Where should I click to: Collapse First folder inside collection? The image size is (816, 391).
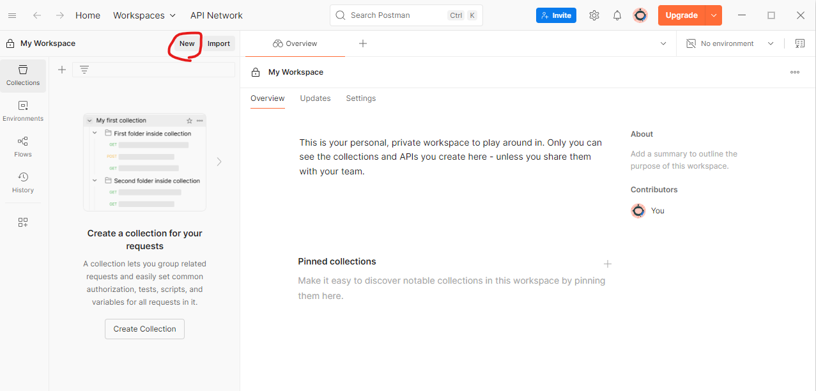pos(95,133)
